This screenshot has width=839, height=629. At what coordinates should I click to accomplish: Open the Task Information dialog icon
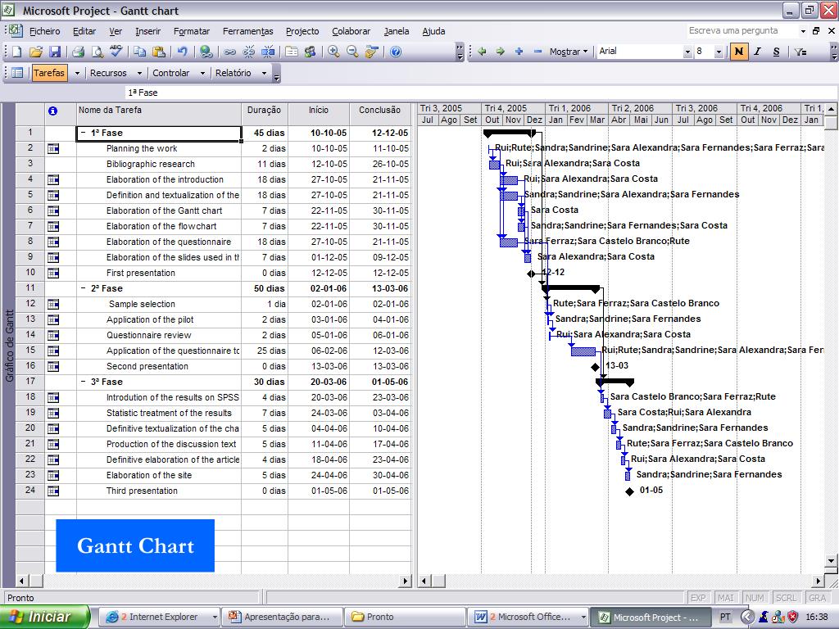pyautogui.click(x=292, y=52)
